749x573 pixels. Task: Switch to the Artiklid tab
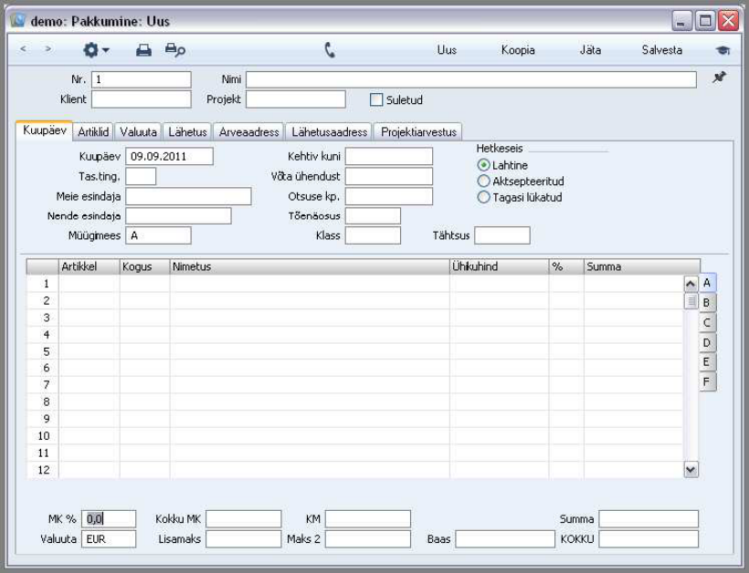coord(93,132)
